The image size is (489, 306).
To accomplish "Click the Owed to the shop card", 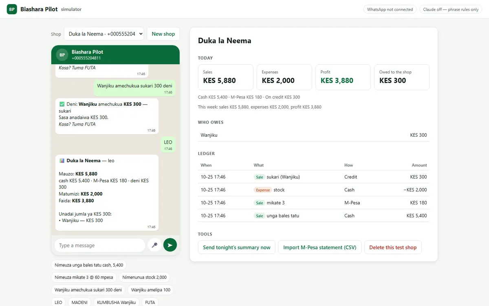I will tap(402, 77).
